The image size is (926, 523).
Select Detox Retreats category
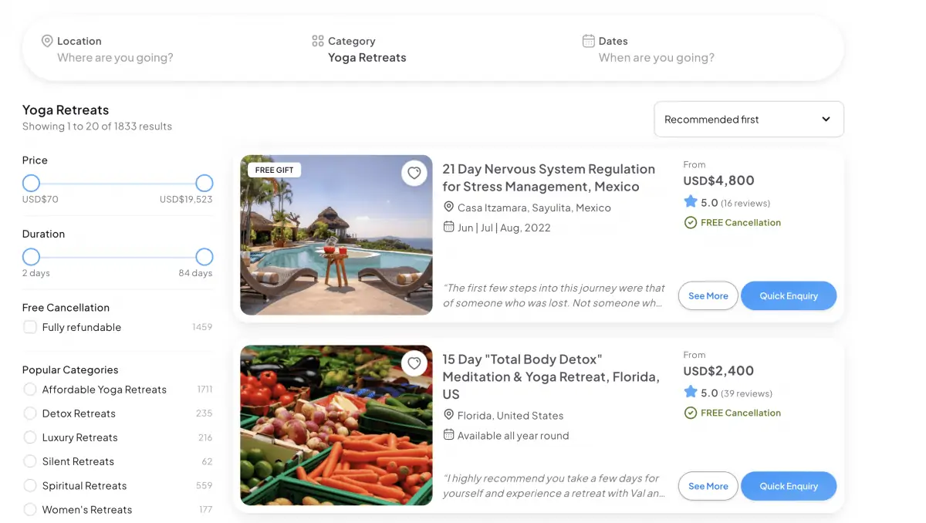pyautogui.click(x=30, y=413)
